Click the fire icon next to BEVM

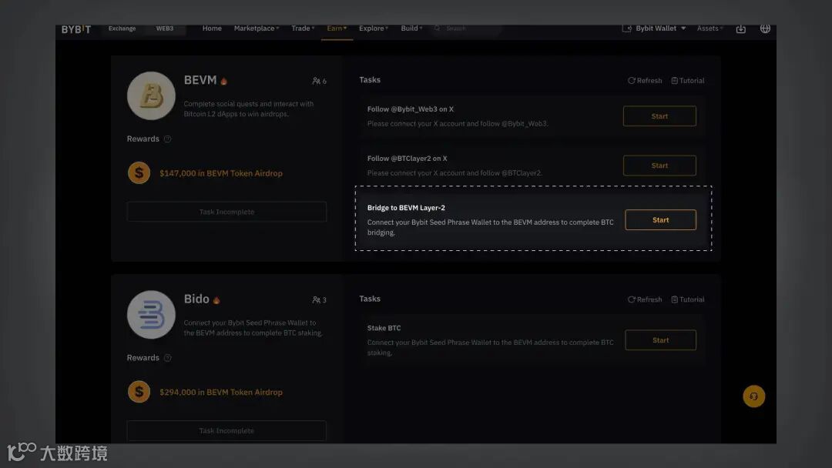224,81
